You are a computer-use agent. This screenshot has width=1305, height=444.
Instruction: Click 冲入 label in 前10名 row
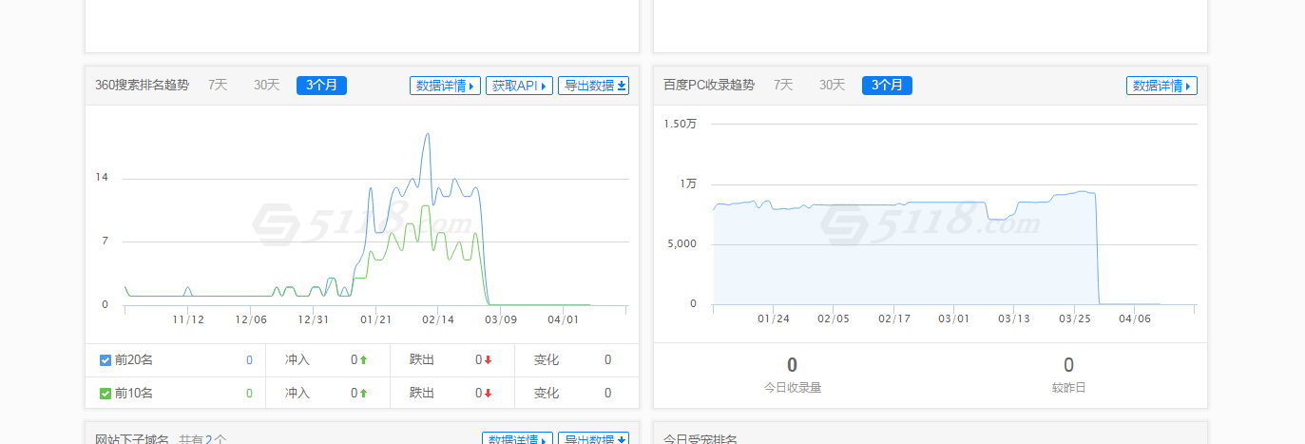(x=297, y=393)
